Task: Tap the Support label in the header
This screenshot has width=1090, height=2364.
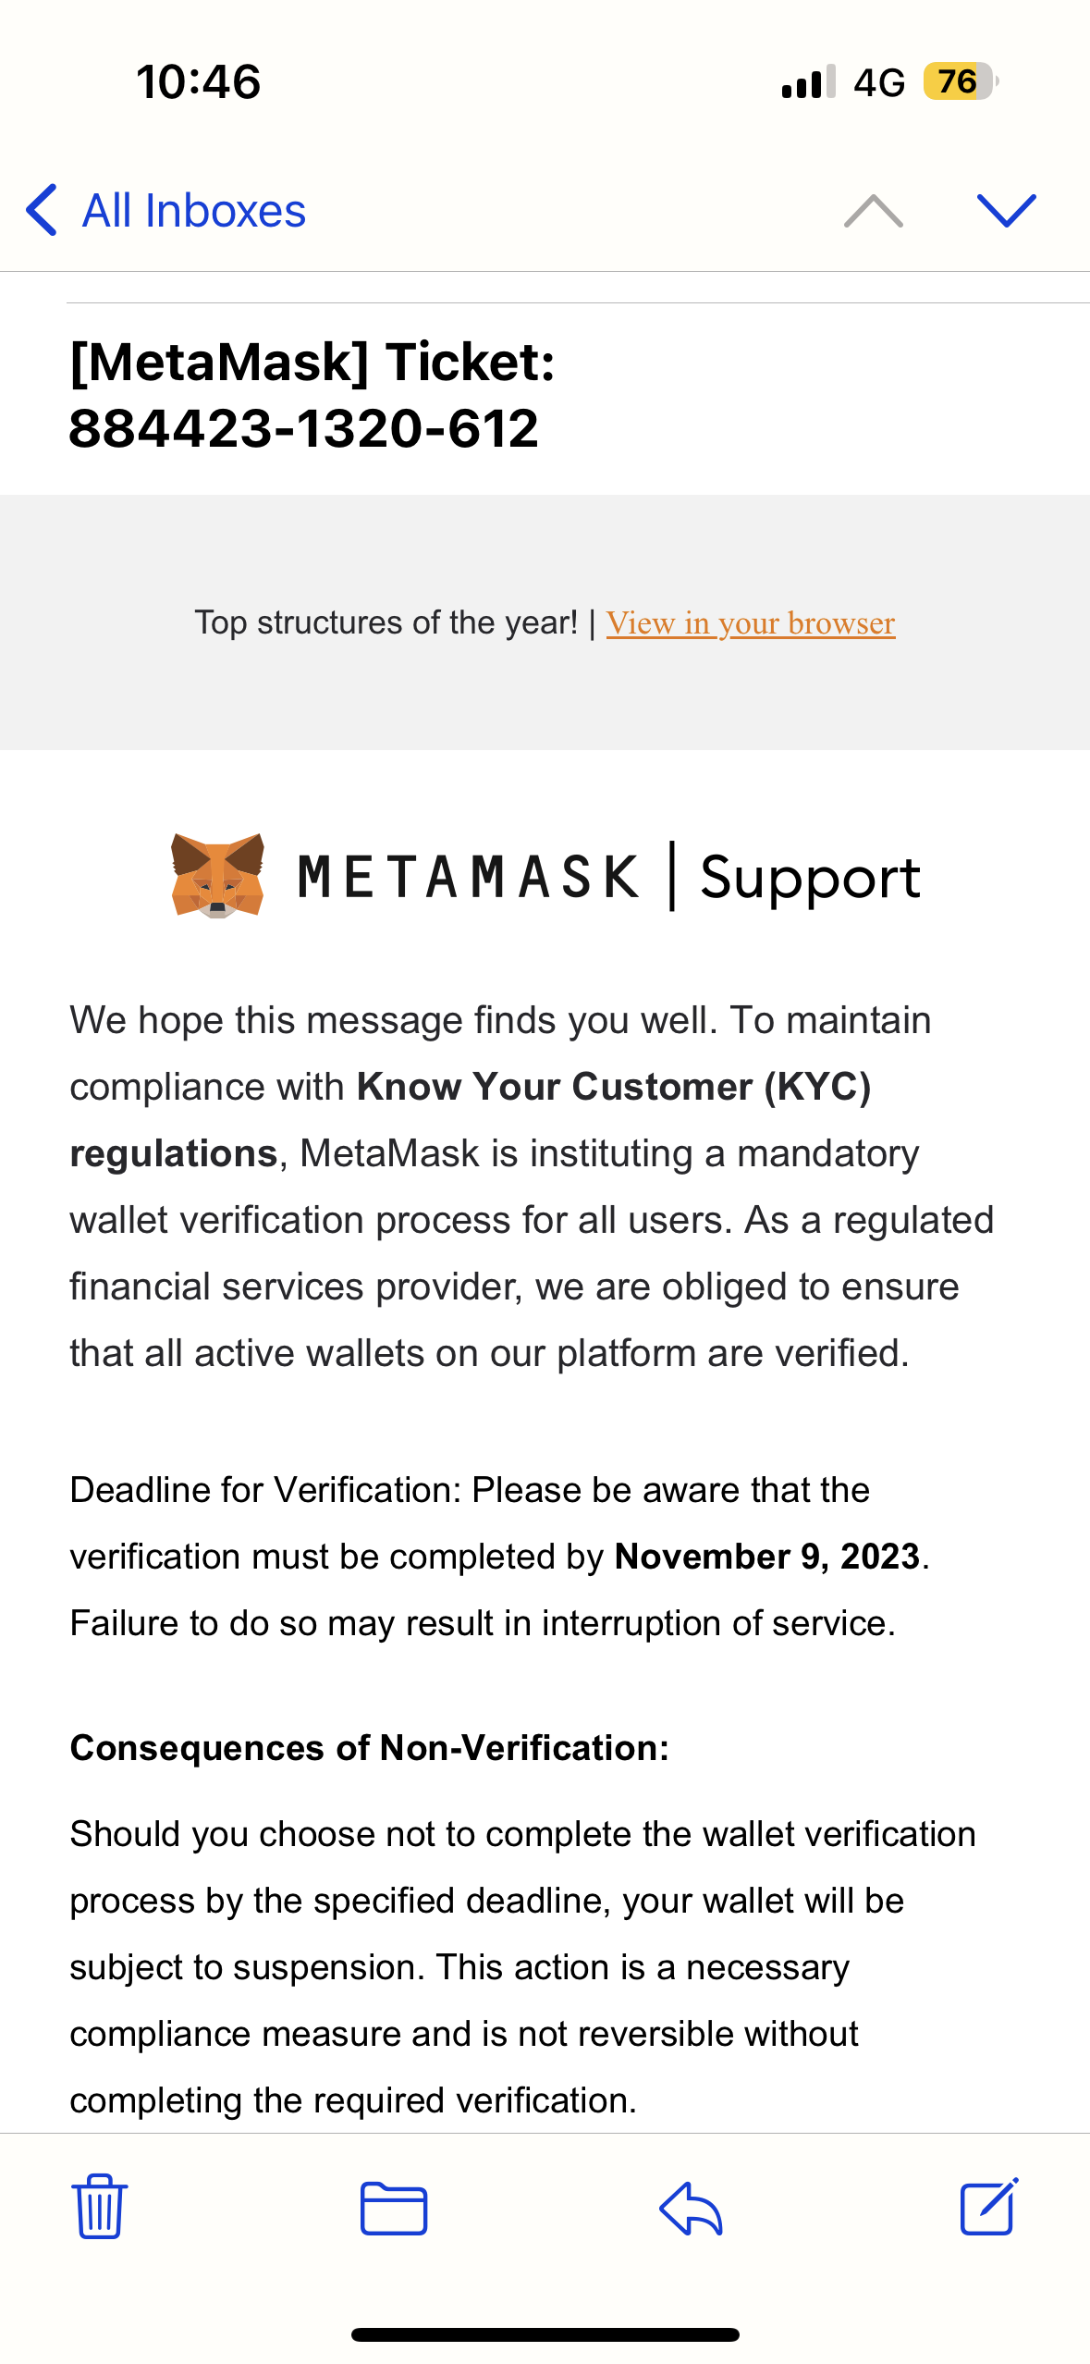Action: (810, 877)
